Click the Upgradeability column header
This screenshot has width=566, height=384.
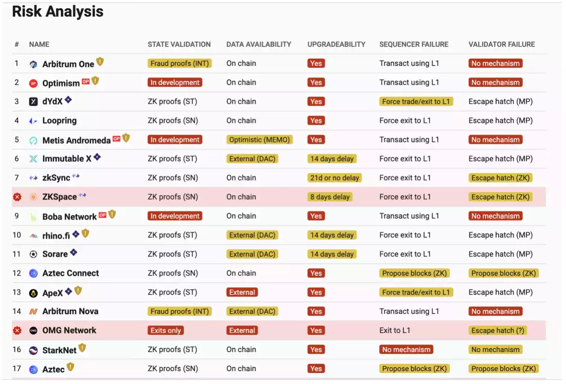point(336,45)
